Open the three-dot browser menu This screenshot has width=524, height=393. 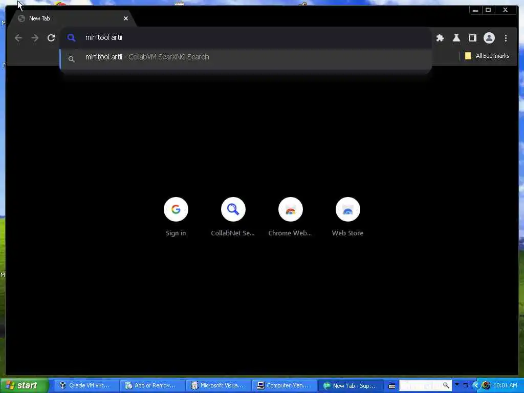[506, 38]
